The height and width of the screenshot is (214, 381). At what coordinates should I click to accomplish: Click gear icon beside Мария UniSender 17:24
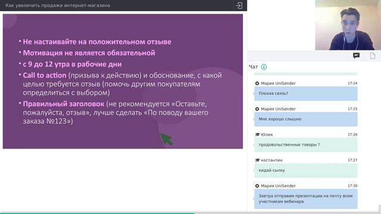click(x=257, y=83)
